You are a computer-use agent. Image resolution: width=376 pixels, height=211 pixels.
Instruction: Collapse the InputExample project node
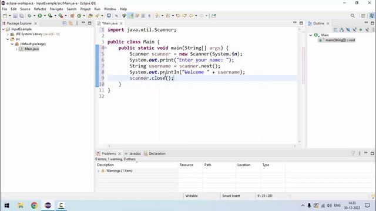(x=4, y=29)
